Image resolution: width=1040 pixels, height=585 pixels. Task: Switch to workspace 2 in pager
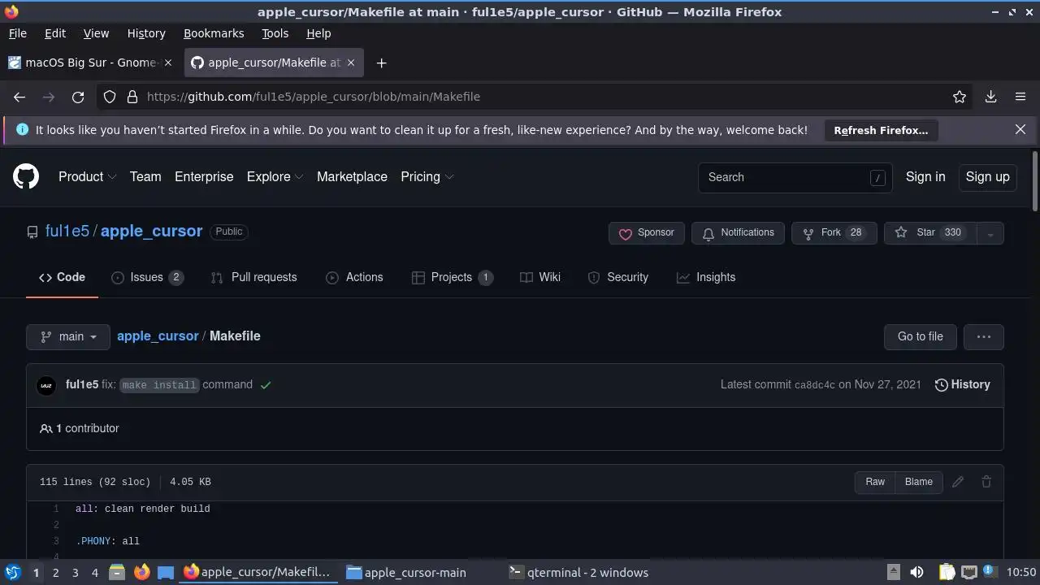(x=55, y=573)
